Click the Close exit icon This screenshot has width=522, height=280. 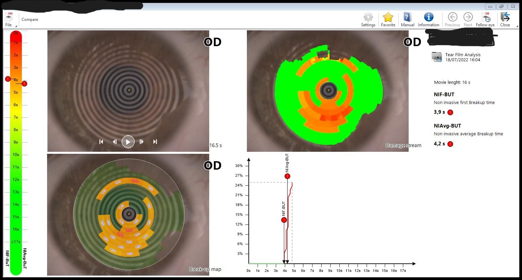click(x=505, y=17)
